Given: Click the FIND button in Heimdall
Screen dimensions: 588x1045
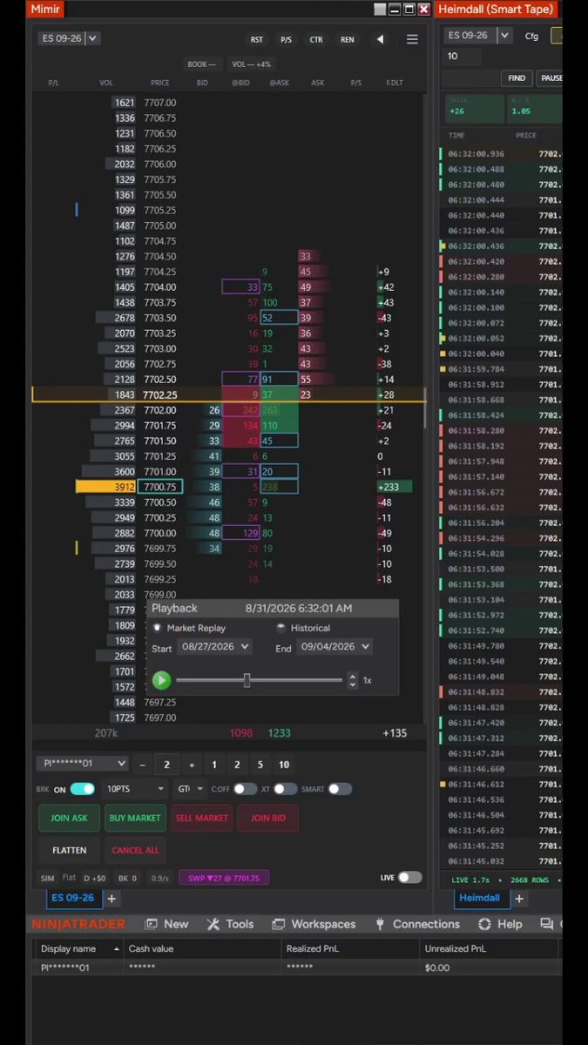Looking at the screenshot, I should (517, 78).
